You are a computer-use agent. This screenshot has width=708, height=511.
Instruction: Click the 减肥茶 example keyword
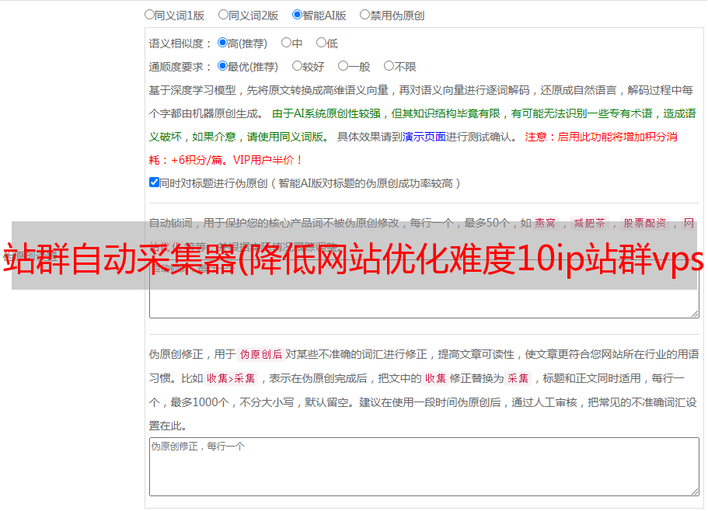(590, 223)
